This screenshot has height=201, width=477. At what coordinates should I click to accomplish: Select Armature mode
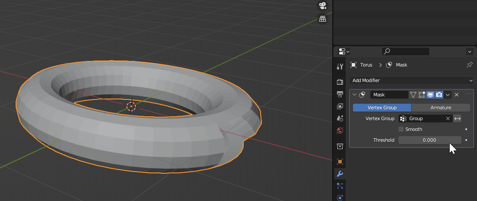[441, 108]
